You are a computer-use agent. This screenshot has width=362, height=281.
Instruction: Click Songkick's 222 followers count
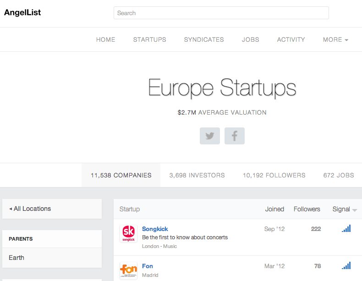[316, 229]
